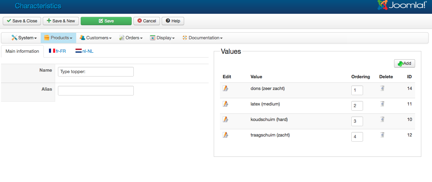
Task: Click the Save & Close button
Action: [x=22, y=21]
